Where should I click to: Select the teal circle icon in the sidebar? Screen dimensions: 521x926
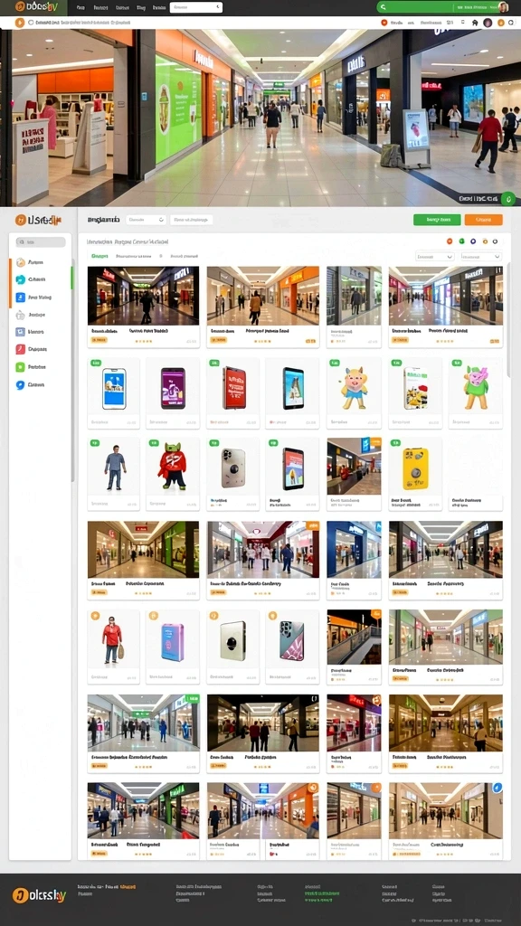21,279
